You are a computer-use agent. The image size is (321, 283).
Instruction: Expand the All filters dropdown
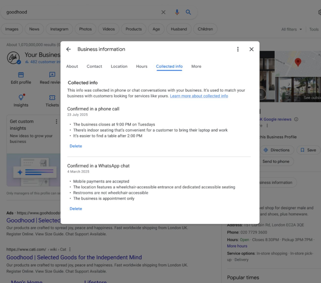(291, 29)
